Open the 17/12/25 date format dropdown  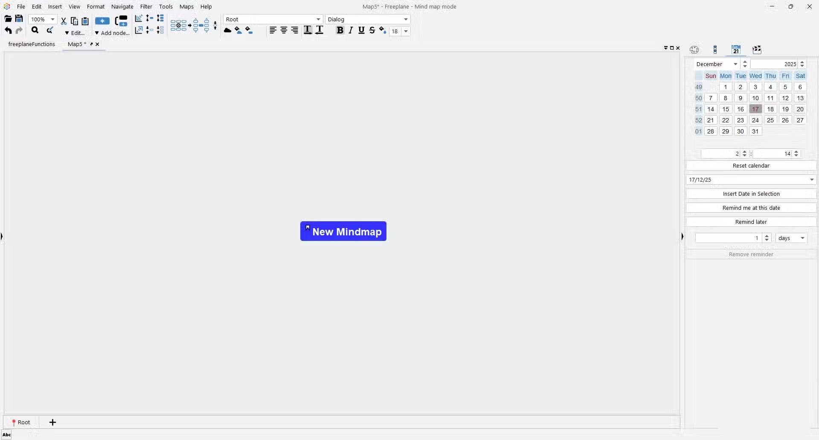pyautogui.click(x=751, y=179)
